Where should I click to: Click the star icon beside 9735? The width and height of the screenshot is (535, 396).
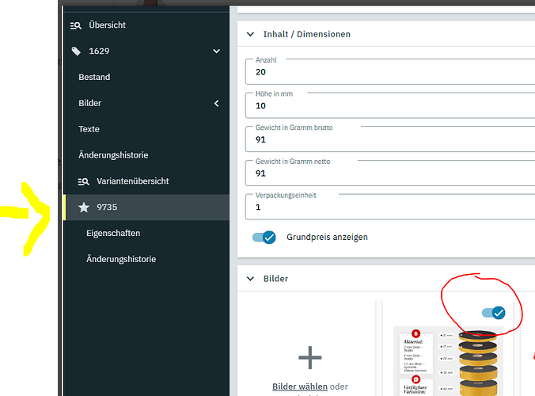coord(84,208)
